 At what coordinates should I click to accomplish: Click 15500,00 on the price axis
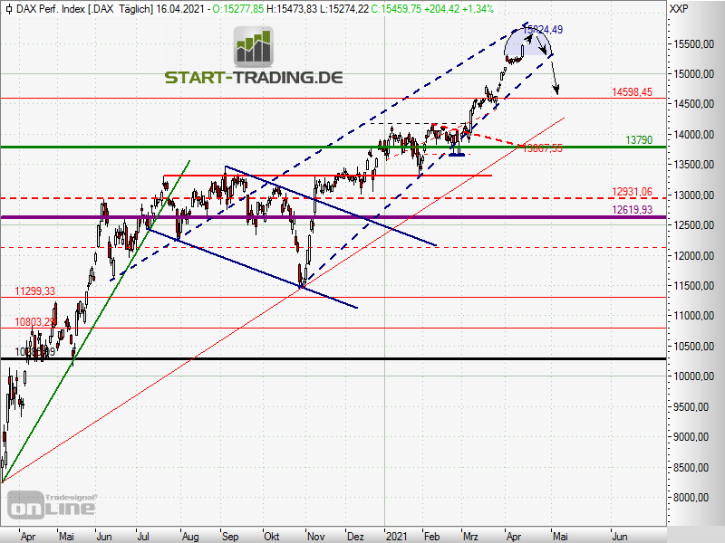coord(694,44)
